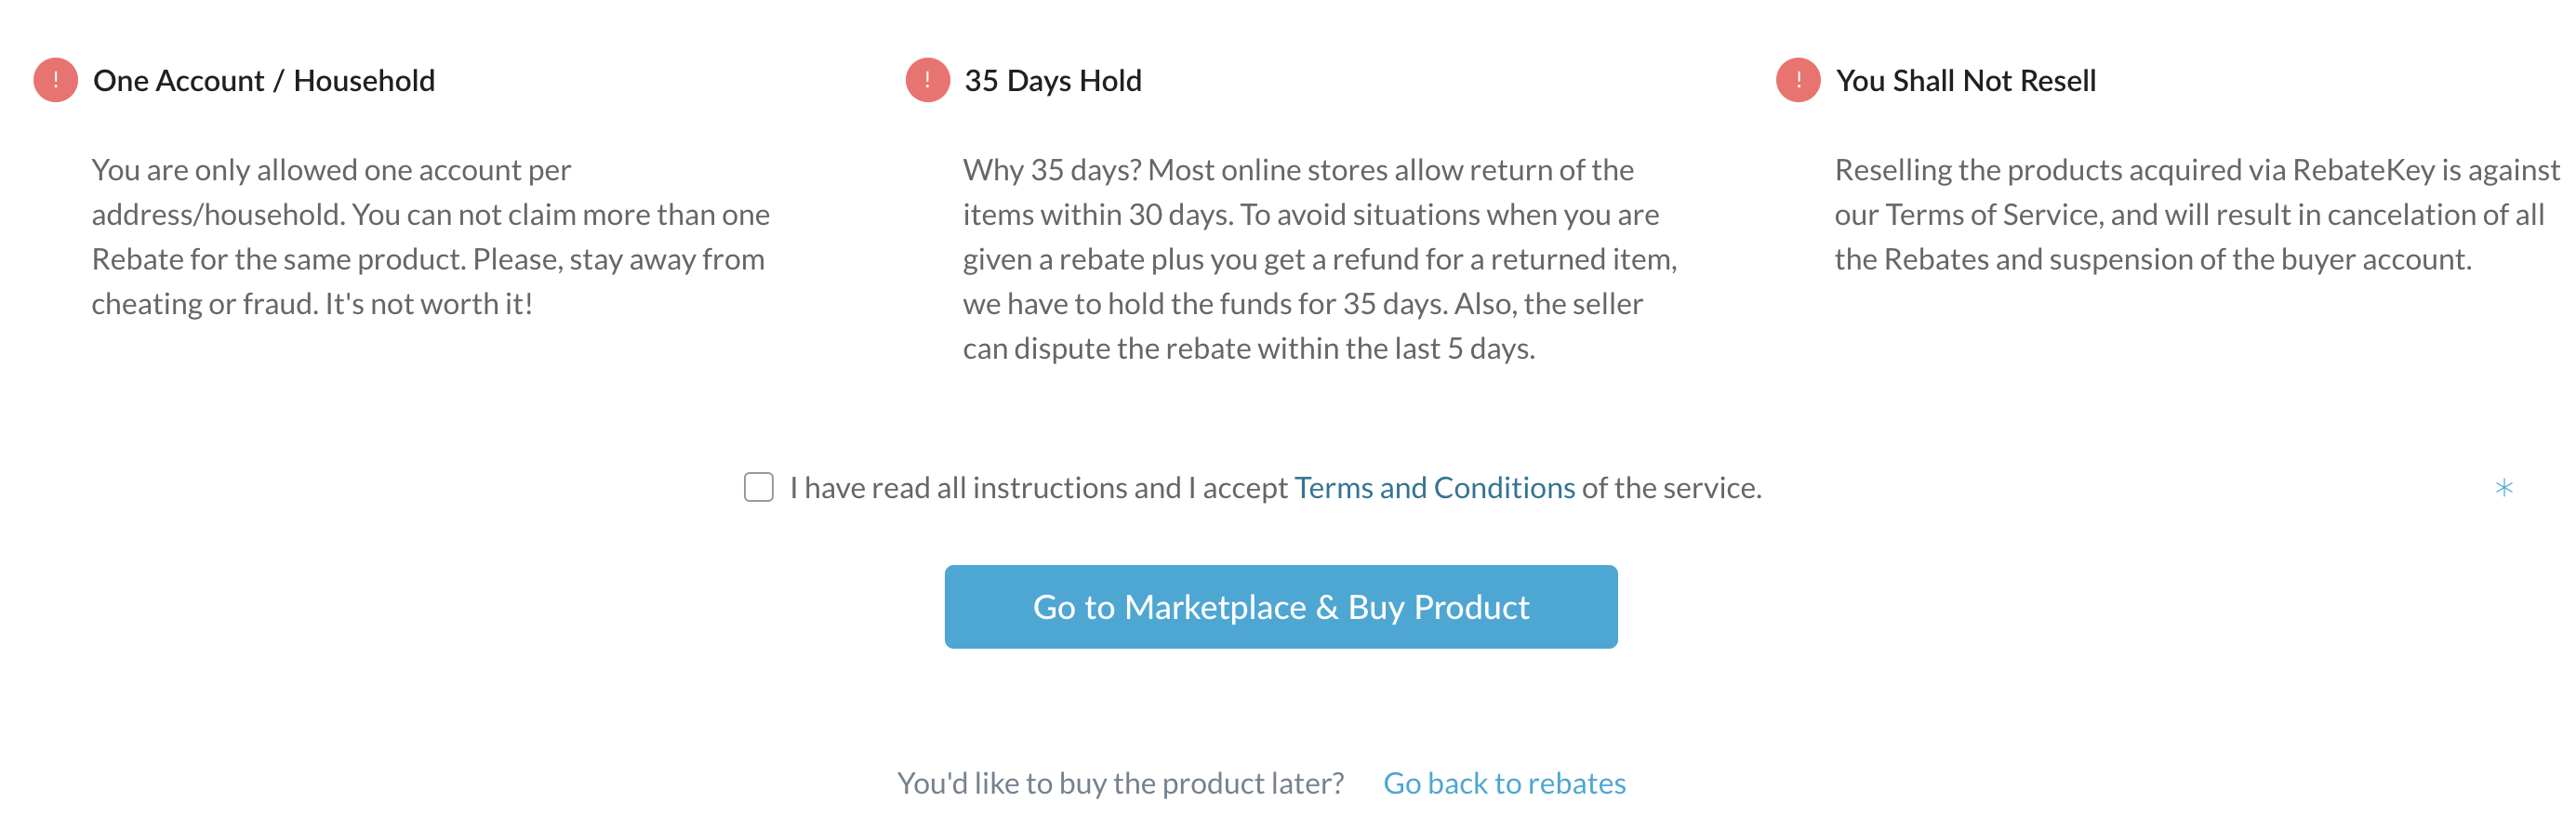Follow the Go back to rebates link
The height and width of the screenshot is (829, 2576).
click(1504, 783)
